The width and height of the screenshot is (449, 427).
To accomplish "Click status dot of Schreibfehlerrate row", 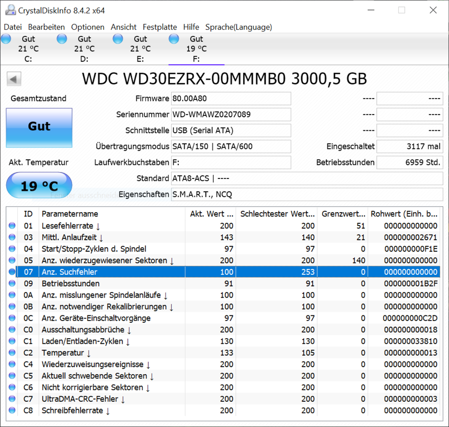I will pyautogui.click(x=12, y=410).
